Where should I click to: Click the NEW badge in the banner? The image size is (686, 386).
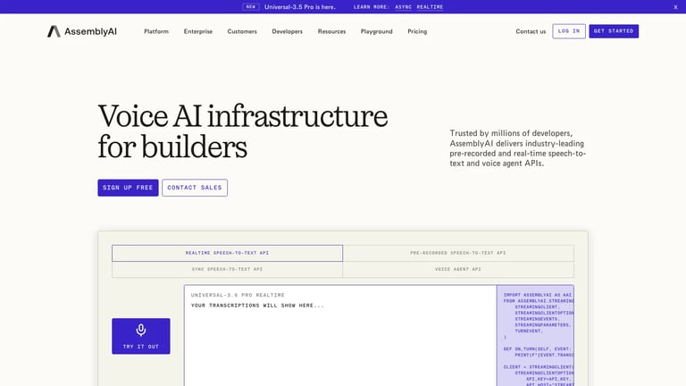coord(251,7)
